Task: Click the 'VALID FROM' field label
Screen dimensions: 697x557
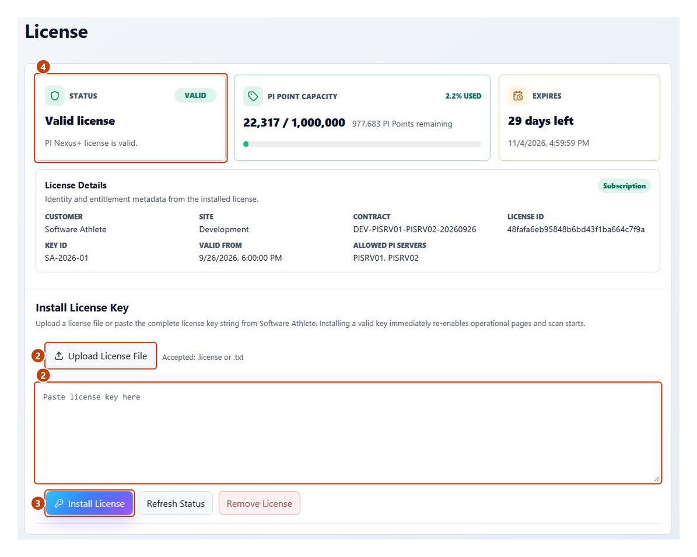Action: [x=220, y=246]
